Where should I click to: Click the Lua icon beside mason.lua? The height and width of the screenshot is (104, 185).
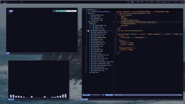click(94, 27)
